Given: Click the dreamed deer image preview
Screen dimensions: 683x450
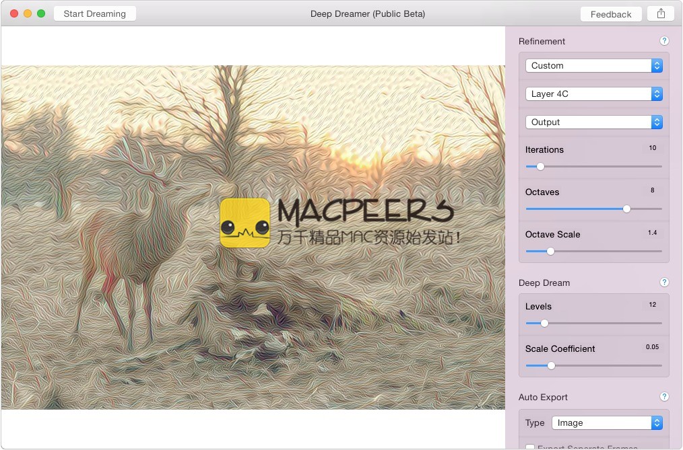Looking at the screenshot, I should coord(253,237).
